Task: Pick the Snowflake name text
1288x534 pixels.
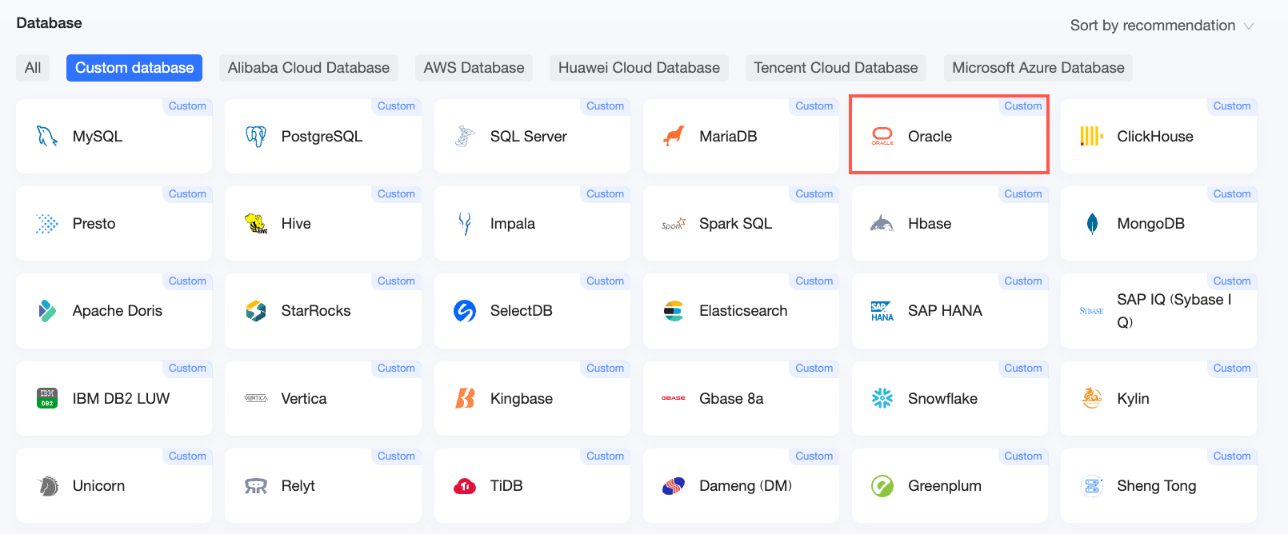Action: pos(942,398)
